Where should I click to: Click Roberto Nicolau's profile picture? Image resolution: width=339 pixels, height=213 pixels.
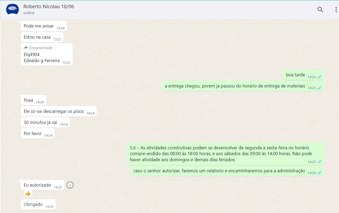[12, 10]
